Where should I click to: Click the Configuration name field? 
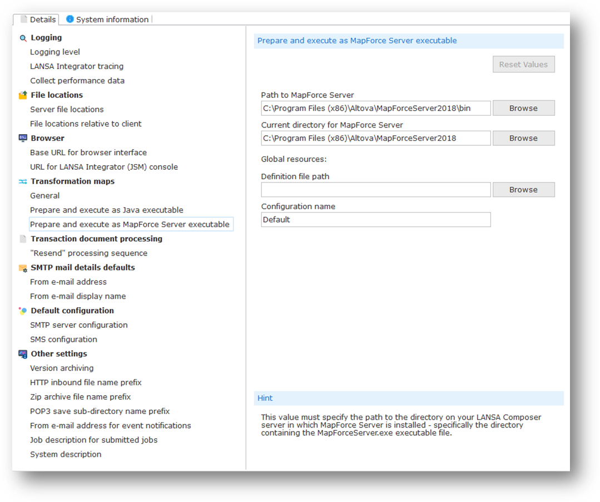coord(376,220)
